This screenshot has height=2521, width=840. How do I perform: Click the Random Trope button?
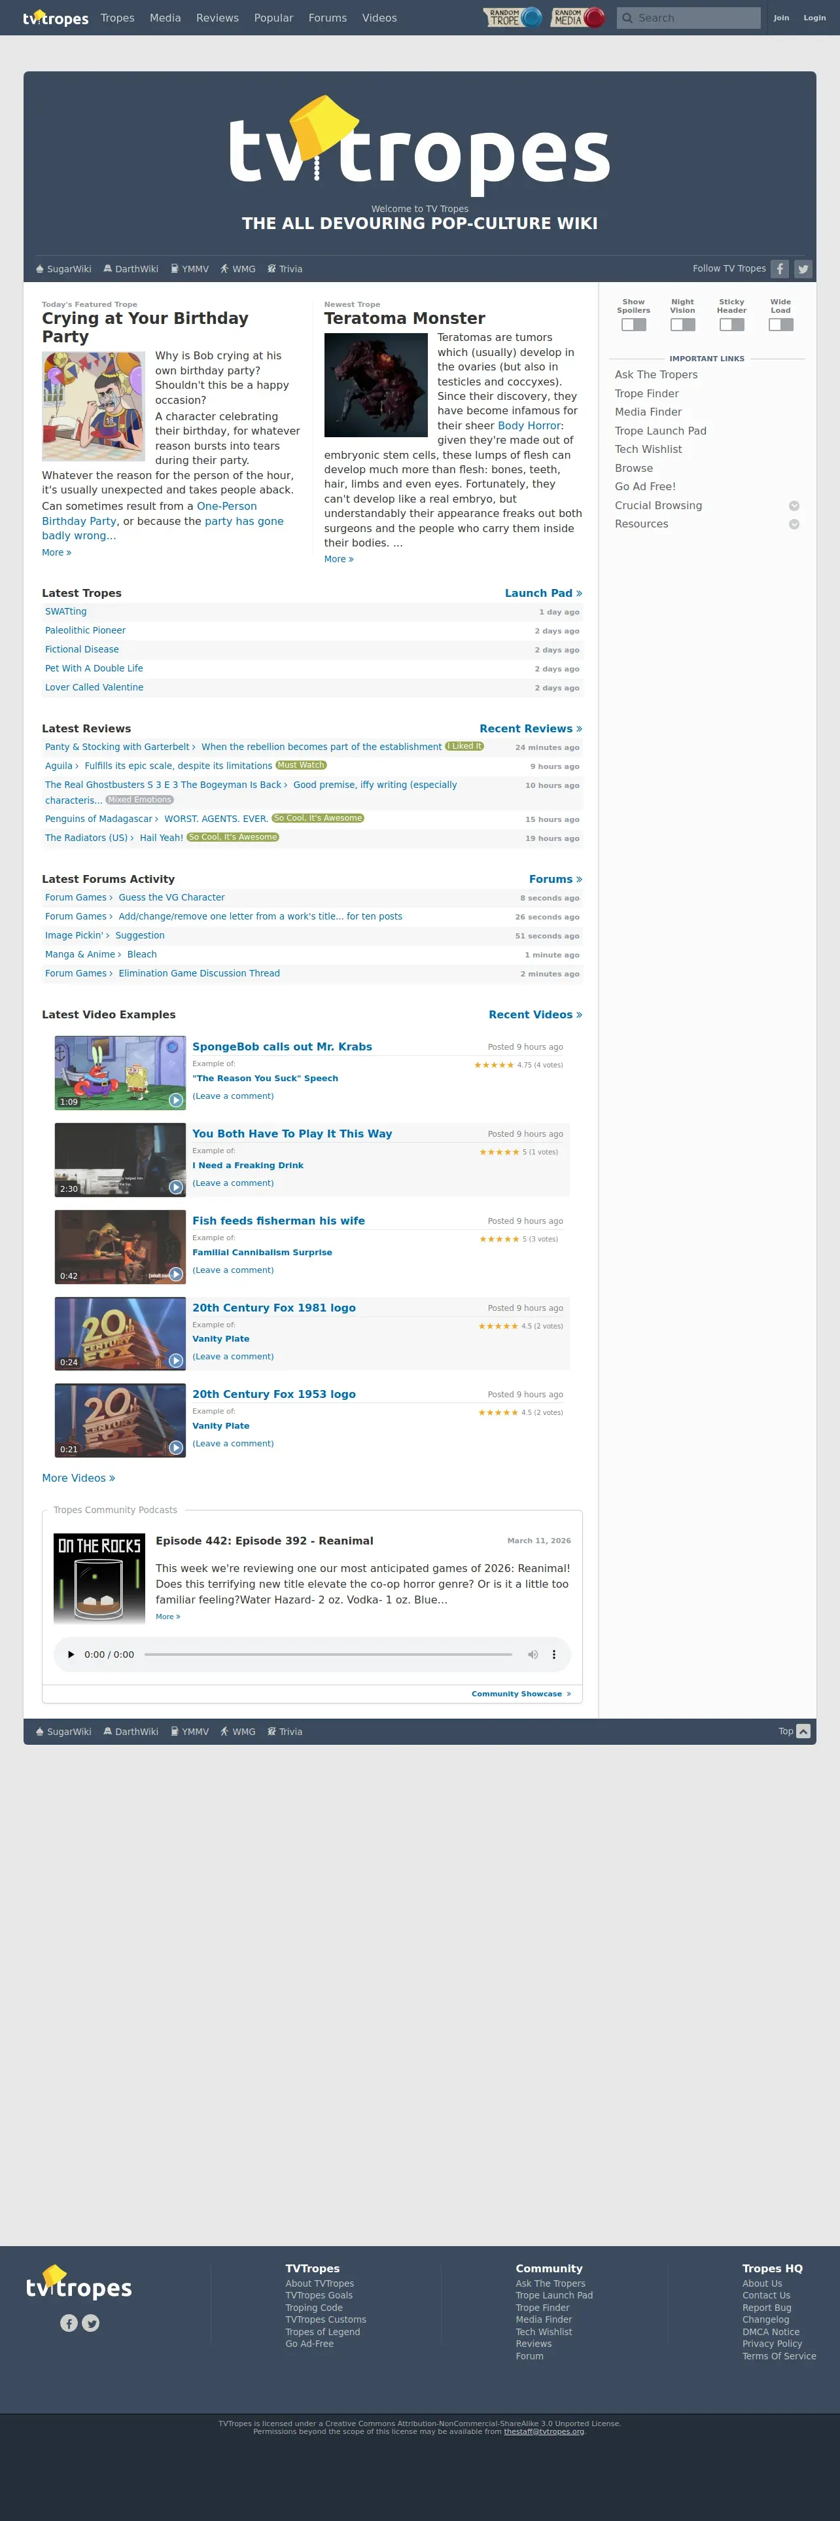(514, 18)
